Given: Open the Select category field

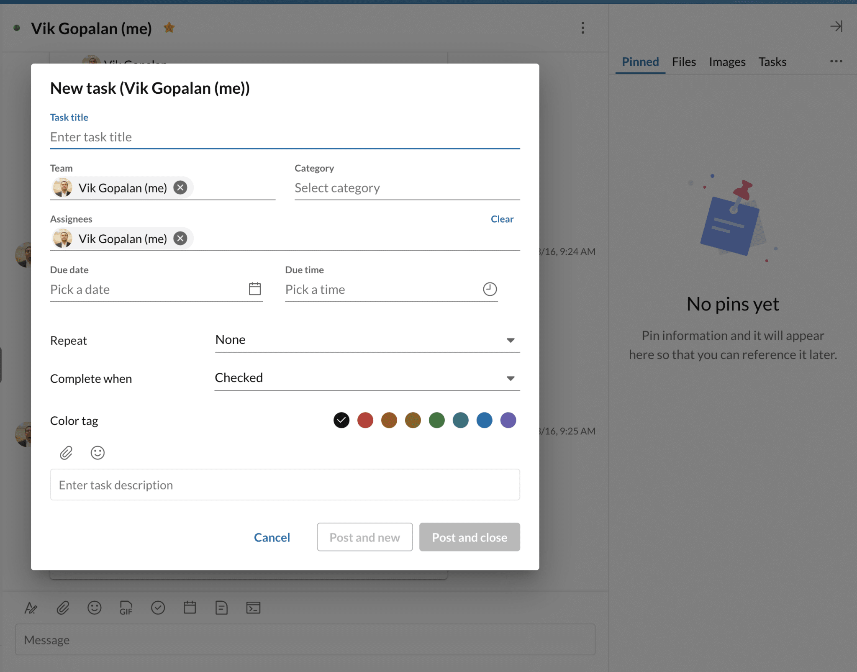Looking at the screenshot, I should coord(407,188).
